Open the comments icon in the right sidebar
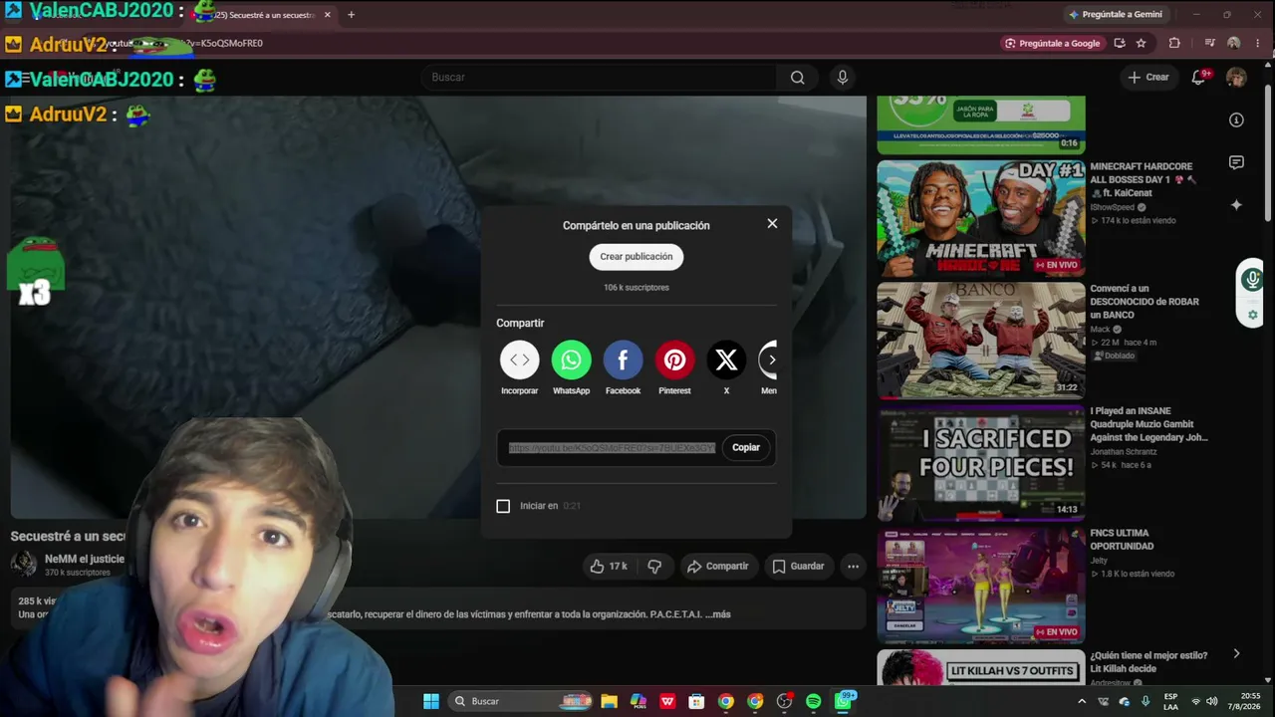Screen dimensions: 1275x717 pyautogui.click(x=1236, y=162)
